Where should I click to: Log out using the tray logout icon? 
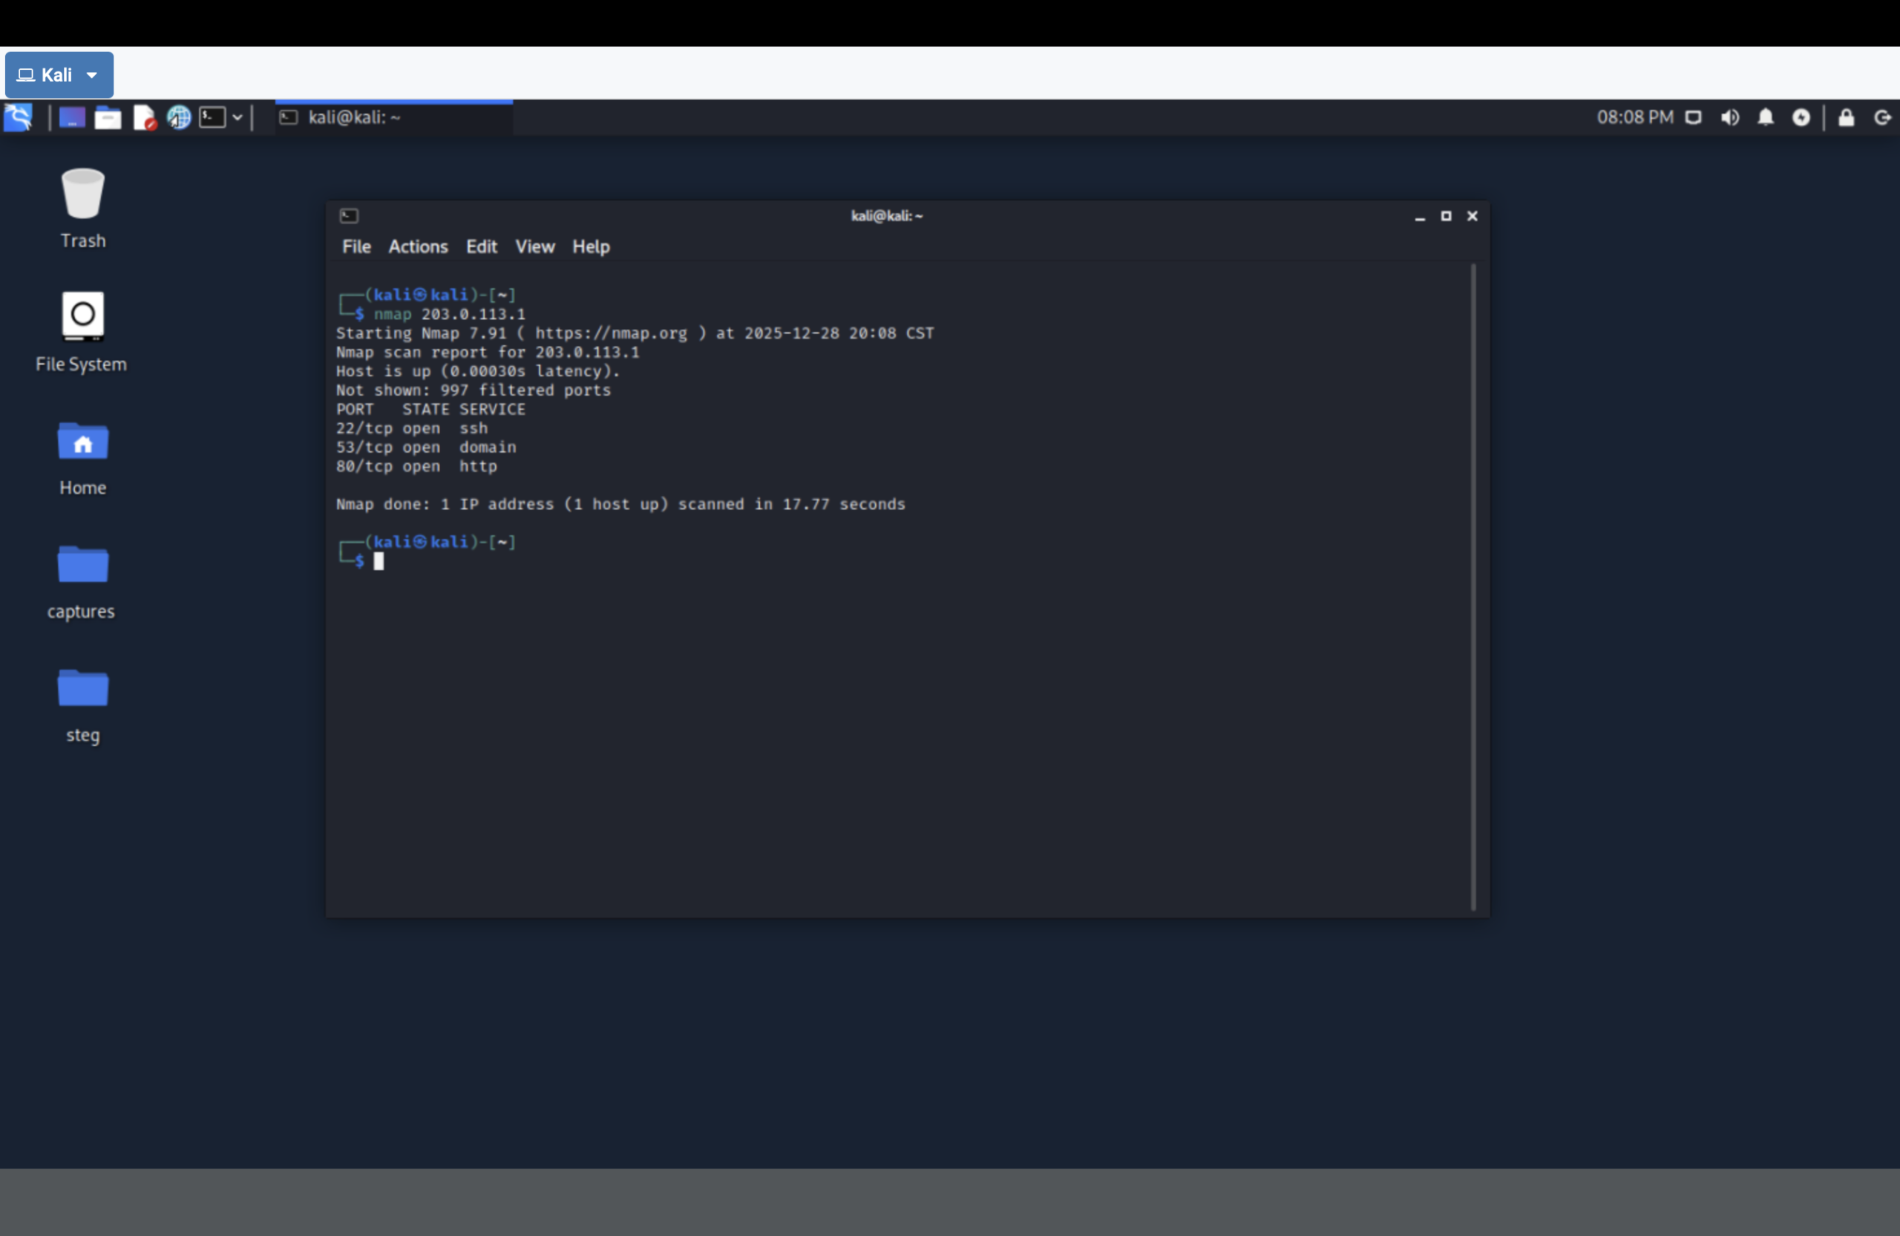click(x=1881, y=118)
